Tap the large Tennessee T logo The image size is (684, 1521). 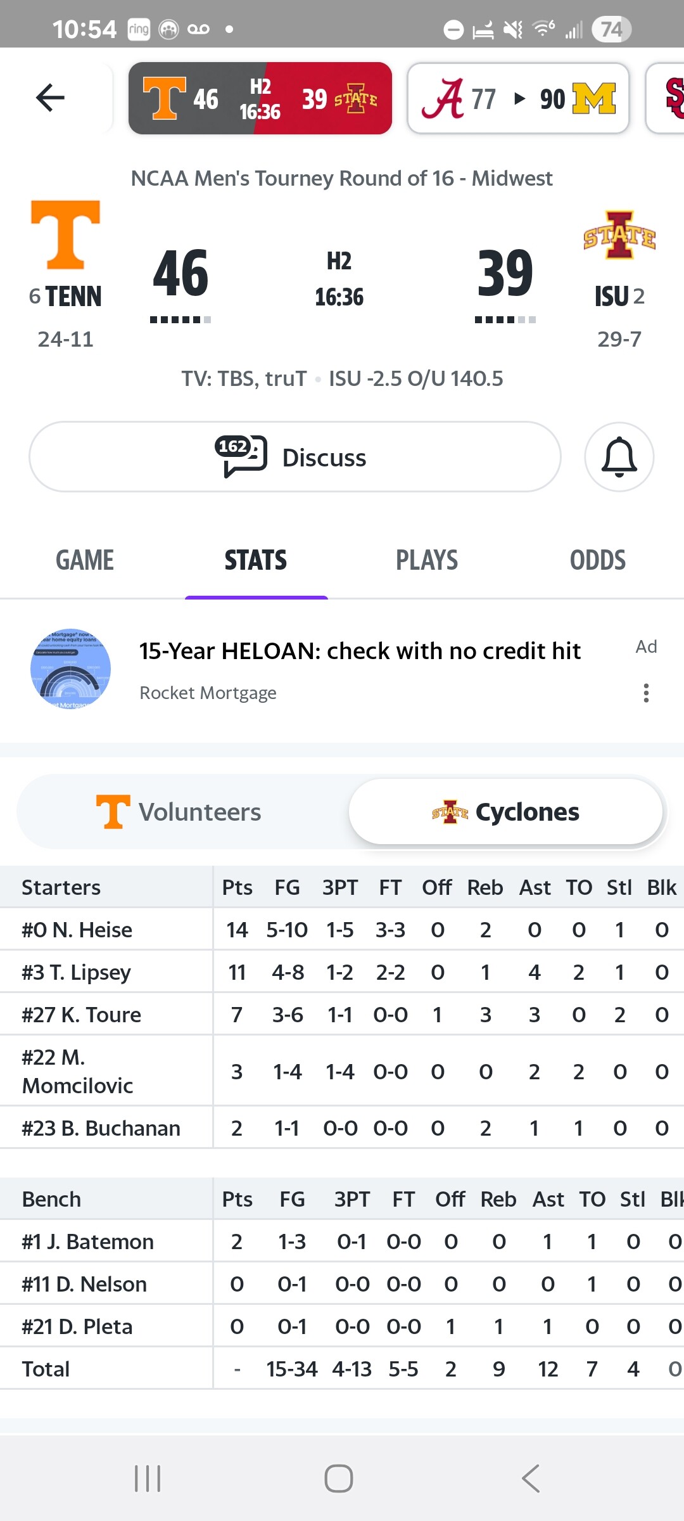tap(66, 235)
